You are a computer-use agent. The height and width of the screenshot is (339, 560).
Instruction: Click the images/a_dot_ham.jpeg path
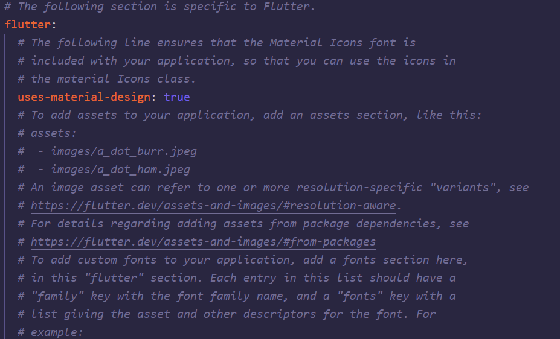click(120, 169)
